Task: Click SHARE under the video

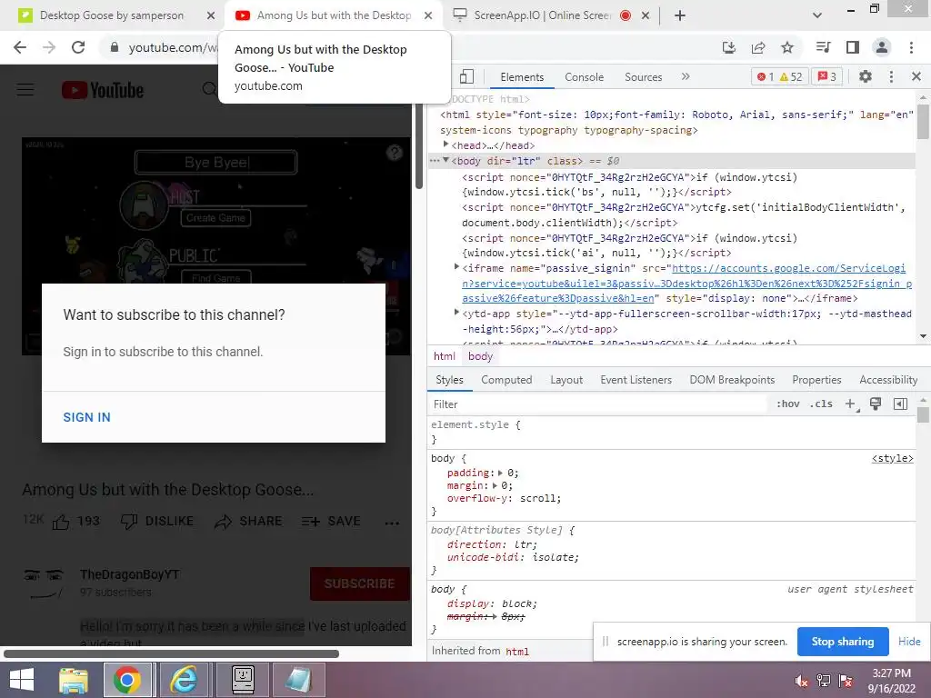Action: point(248,521)
